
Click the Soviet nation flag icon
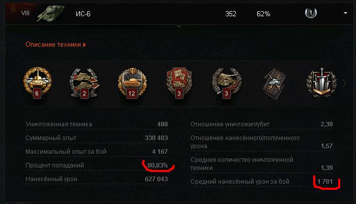pos(13,11)
